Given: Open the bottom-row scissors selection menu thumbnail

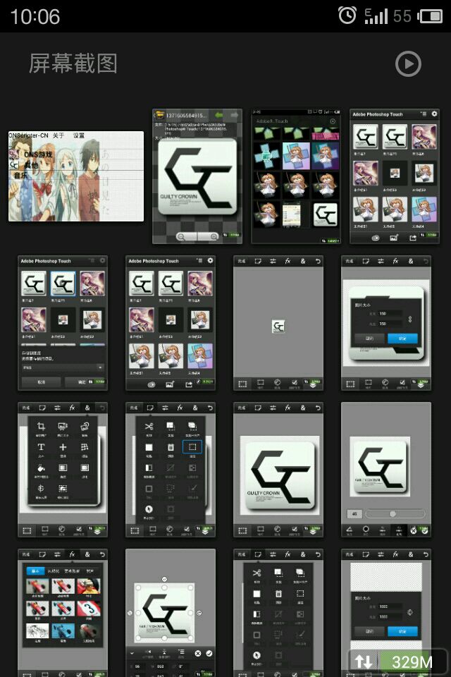Looking at the screenshot, I should 278,613.
